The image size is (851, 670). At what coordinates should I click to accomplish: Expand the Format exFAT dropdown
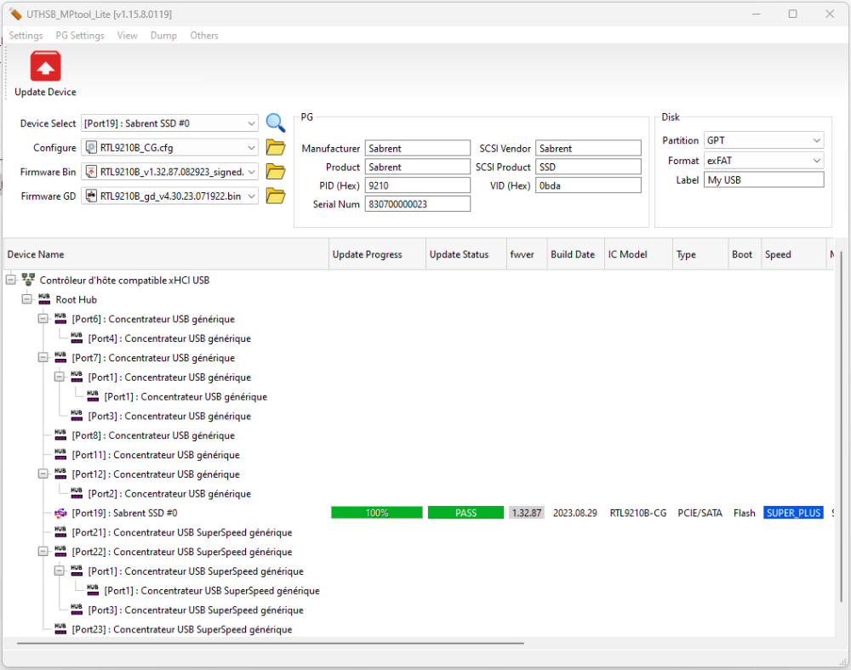pyautogui.click(x=816, y=160)
